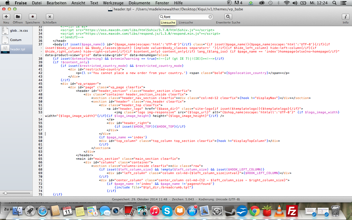Open App Store from the Dock

tap(192, 211)
